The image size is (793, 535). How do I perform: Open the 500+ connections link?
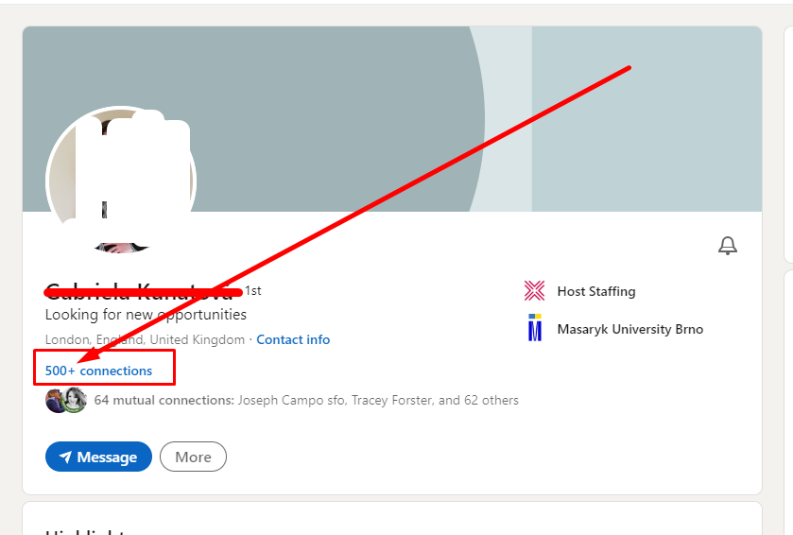click(98, 371)
